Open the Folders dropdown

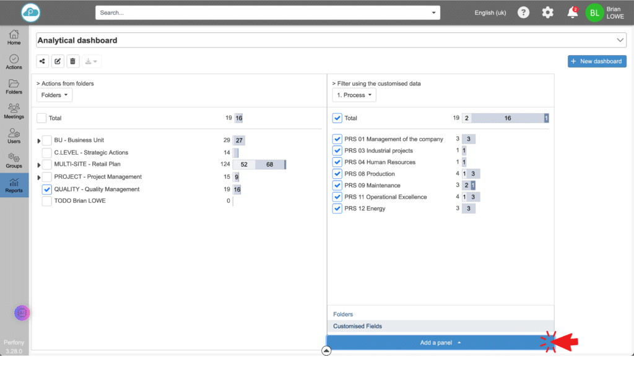click(55, 95)
